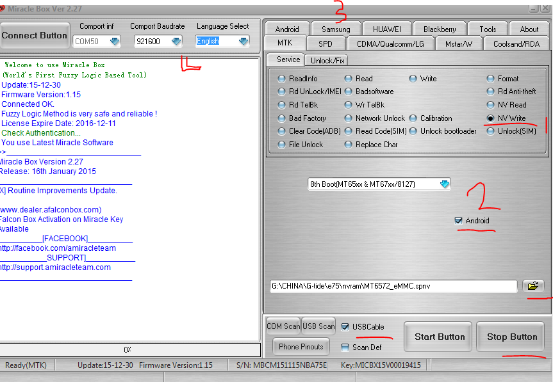Select Badsoftware radio option

tap(369, 92)
